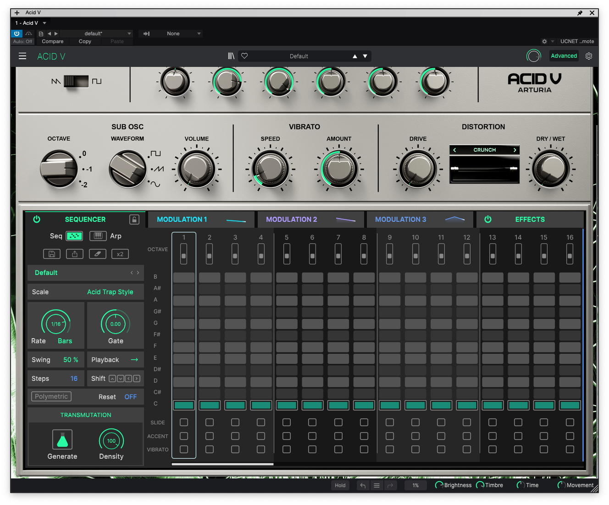609x505 pixels.
Task: Click the sequencer horizontal scrollbar
Action: pos(222,464)
